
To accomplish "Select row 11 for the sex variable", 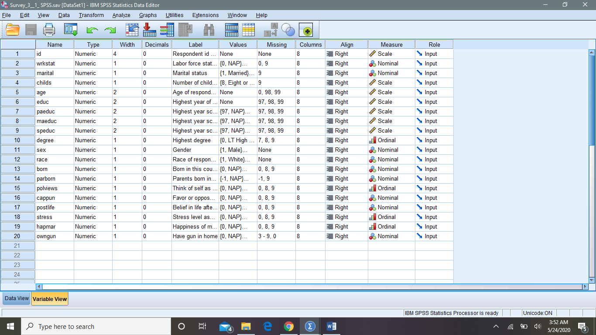I will [17, 150].
